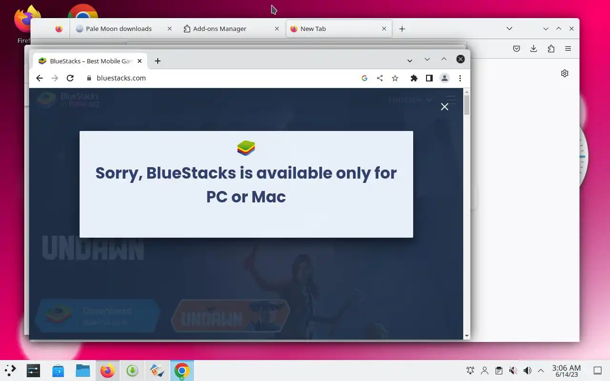Image resolution: width=610 pixels, height=381 pixels.
Task: Switch to the Chrome taskbar entry
Action: tap(182, 371)
